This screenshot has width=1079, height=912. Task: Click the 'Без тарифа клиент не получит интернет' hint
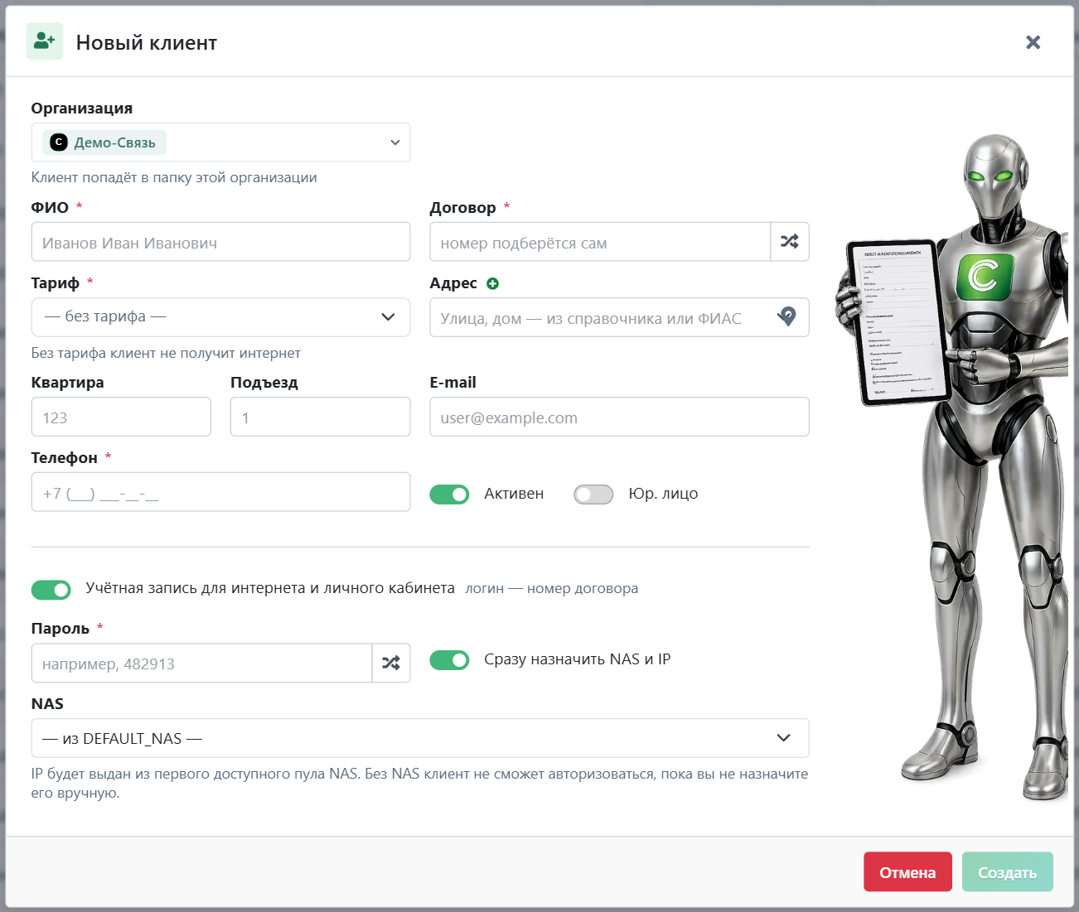(166, 353)
